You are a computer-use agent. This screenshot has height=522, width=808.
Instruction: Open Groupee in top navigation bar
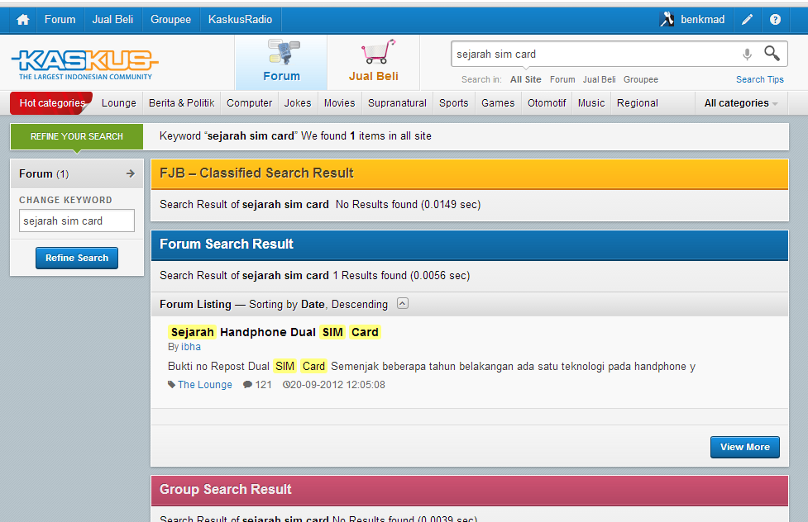click(170, 20)
